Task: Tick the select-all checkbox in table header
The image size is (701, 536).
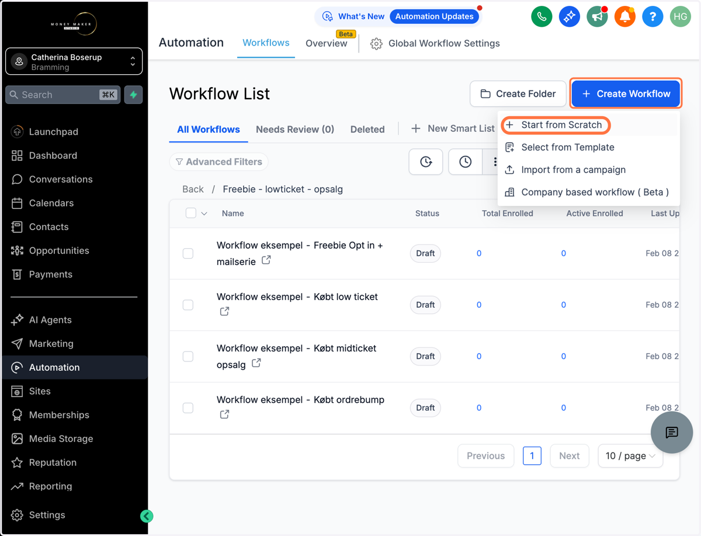Action: [x=190, y=213]
